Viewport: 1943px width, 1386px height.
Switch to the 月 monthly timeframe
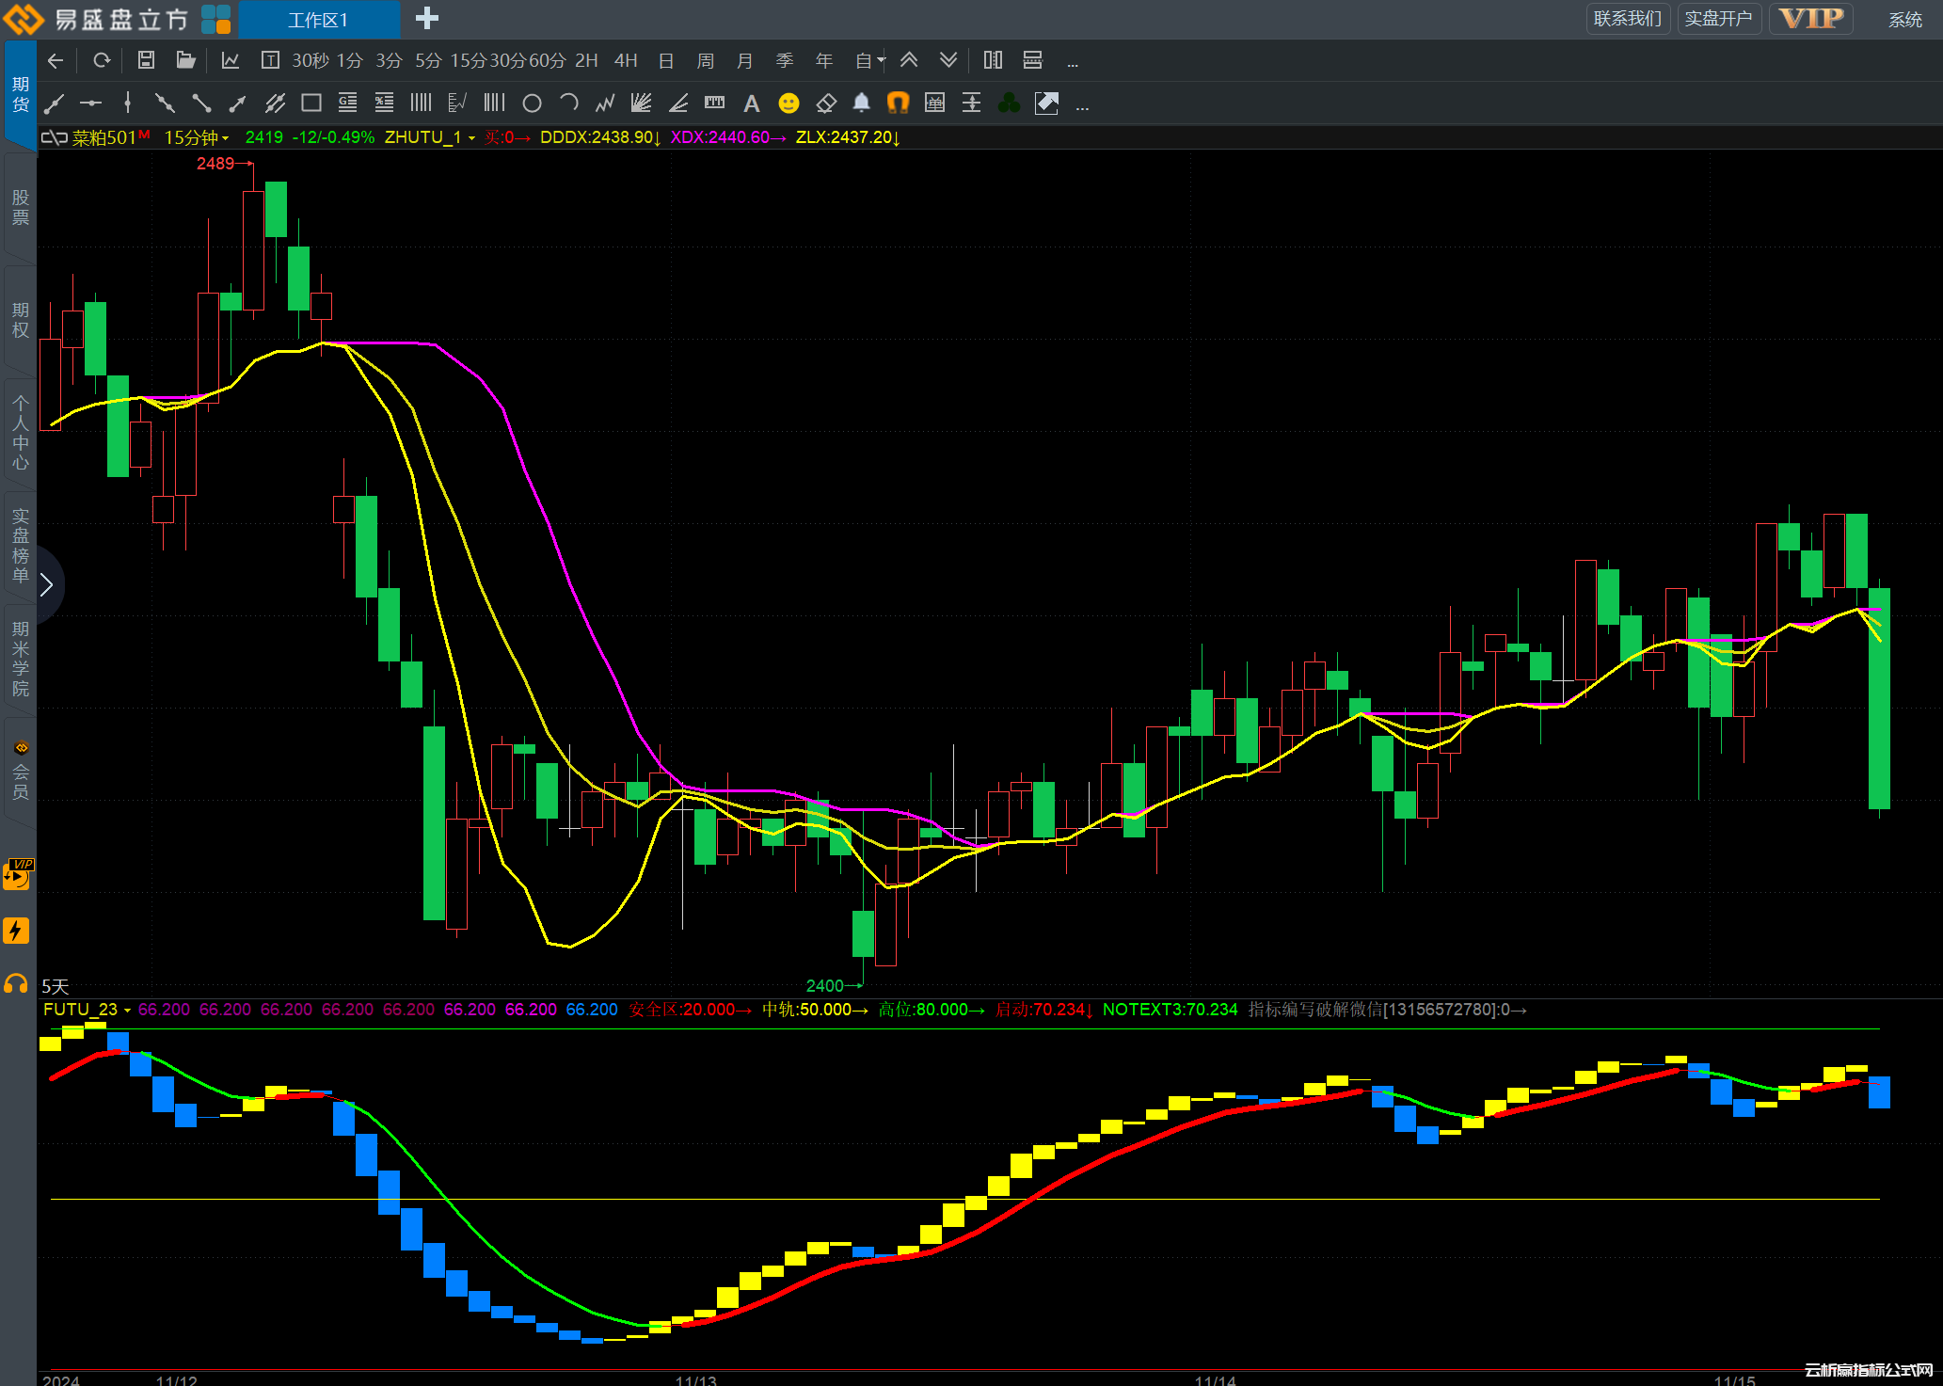pos(745,61)
